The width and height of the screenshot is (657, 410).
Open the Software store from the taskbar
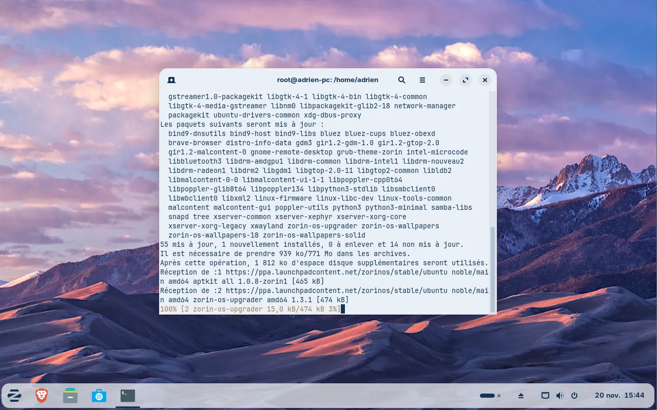pos(99,395)
